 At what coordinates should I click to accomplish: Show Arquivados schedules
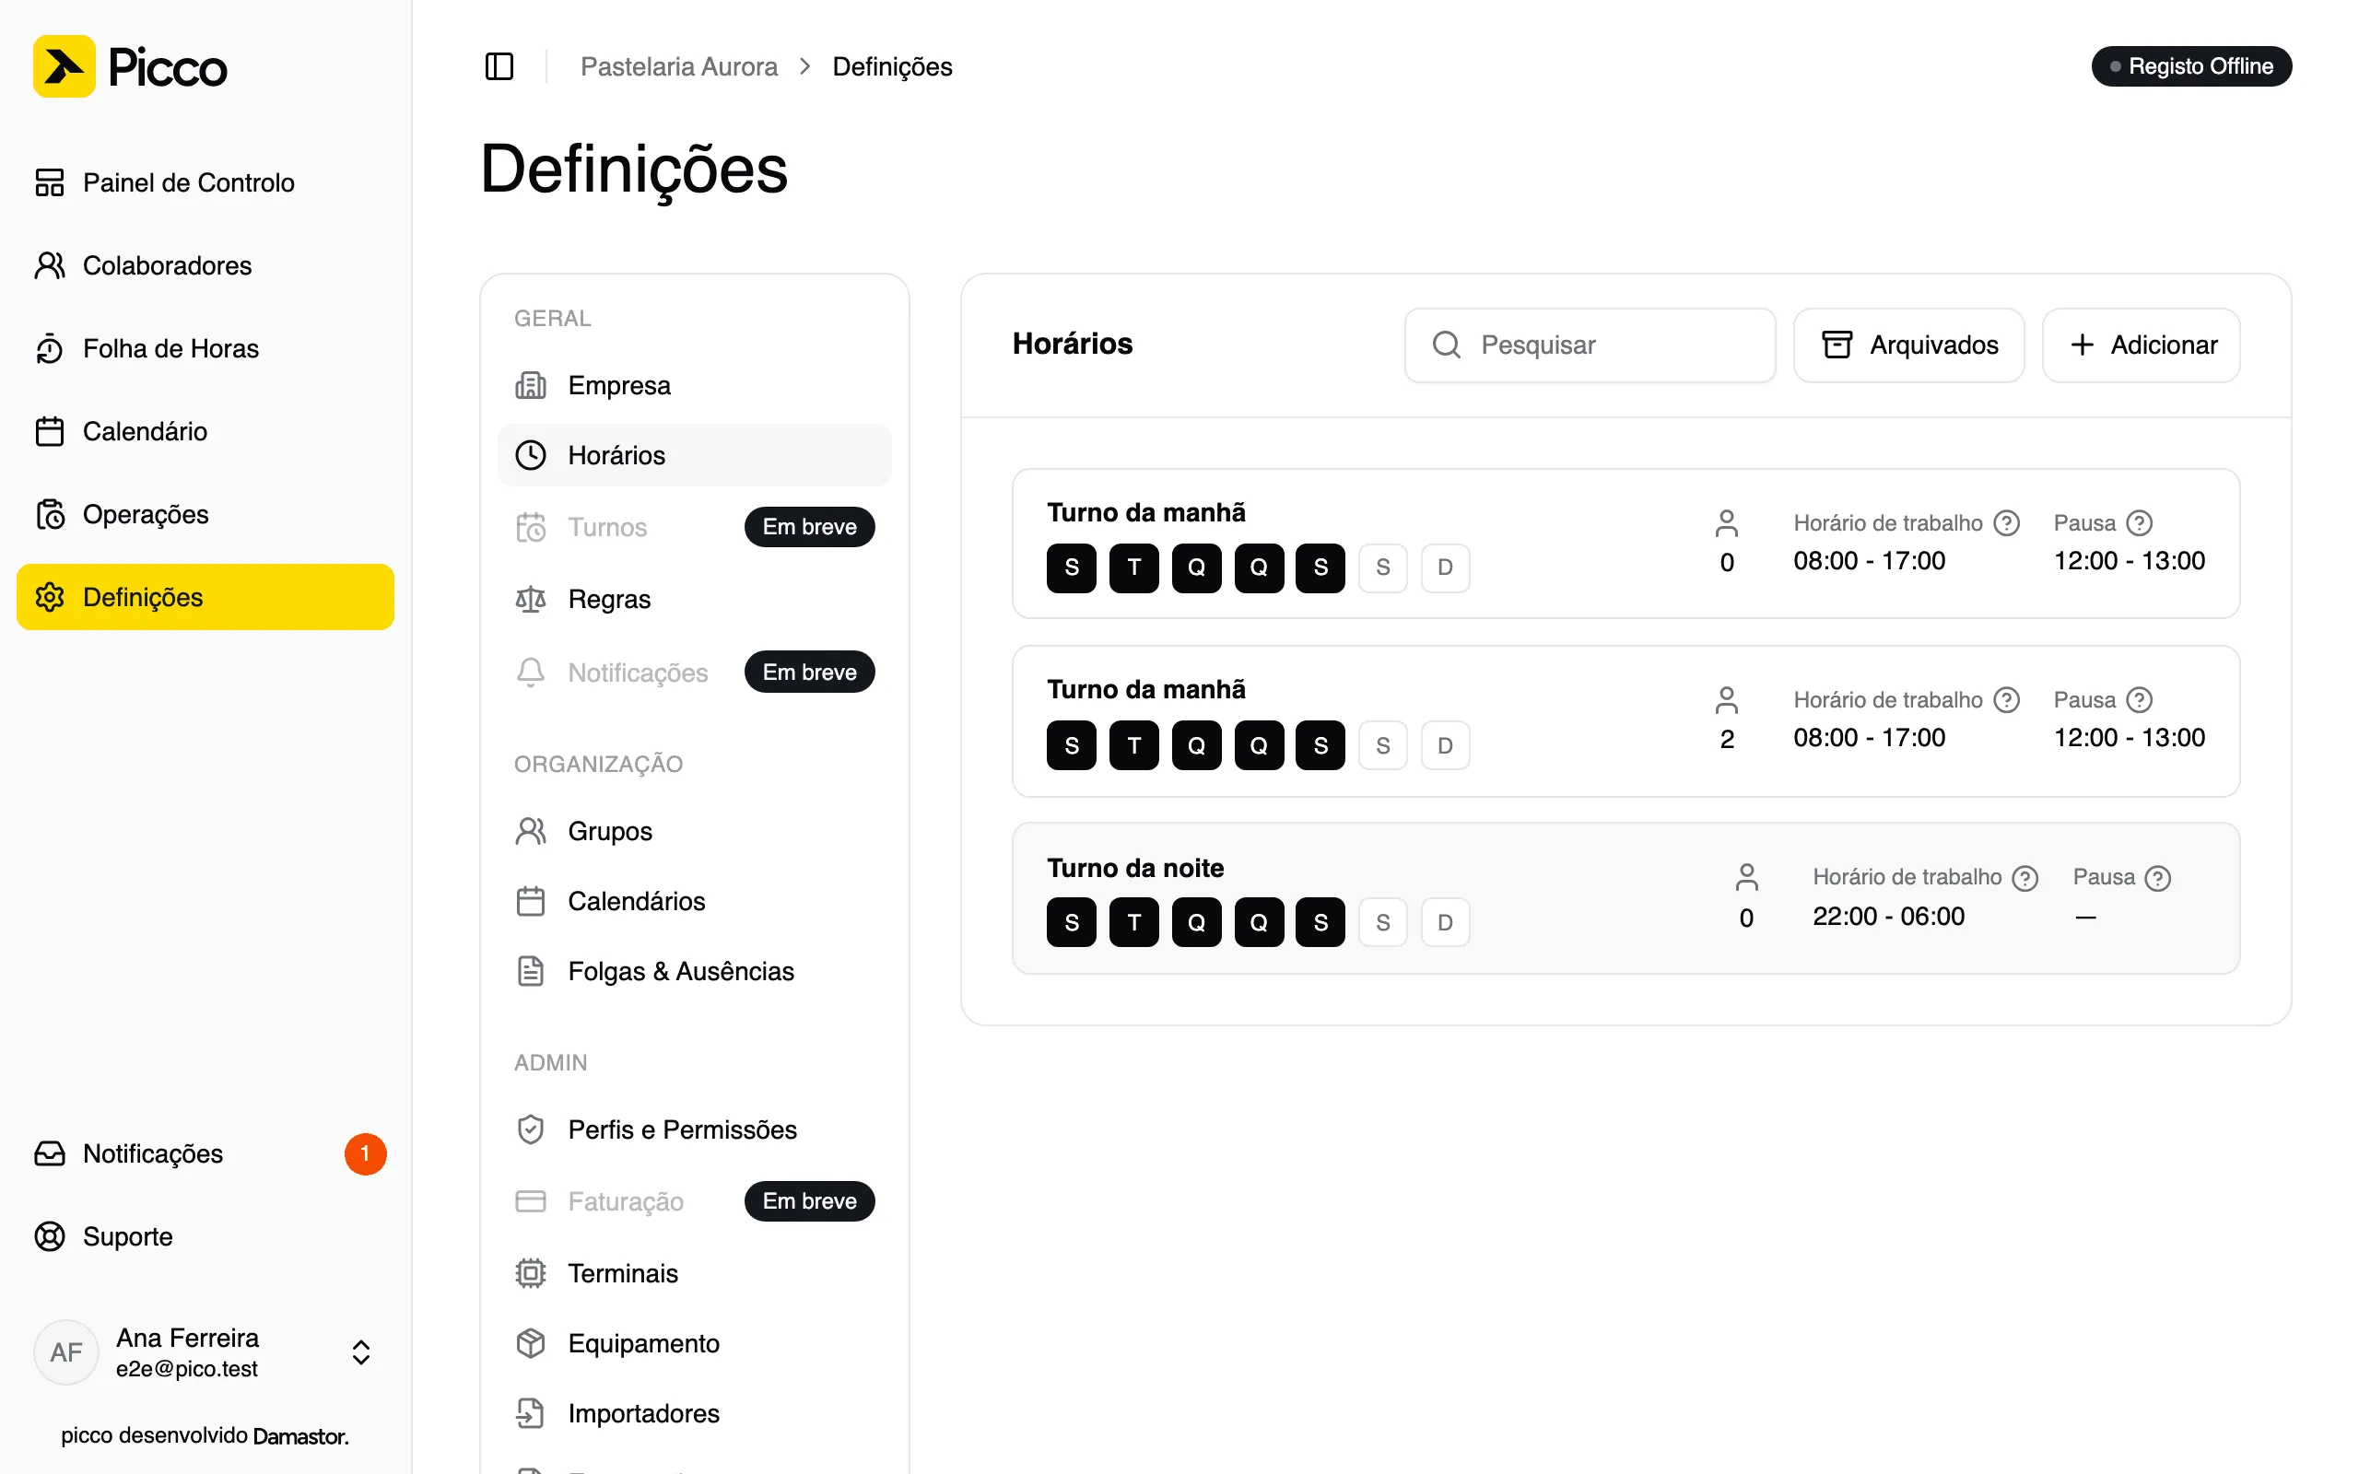[1908, 345]
